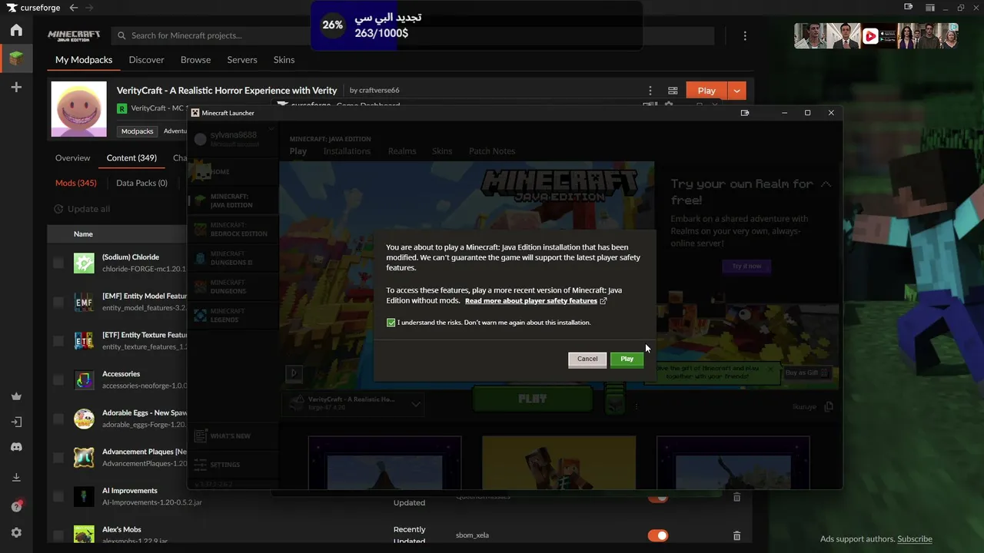The image size is (984, 553).
Task: Click the CurseForge title bar wallet icon
Action: pos(908,8)
